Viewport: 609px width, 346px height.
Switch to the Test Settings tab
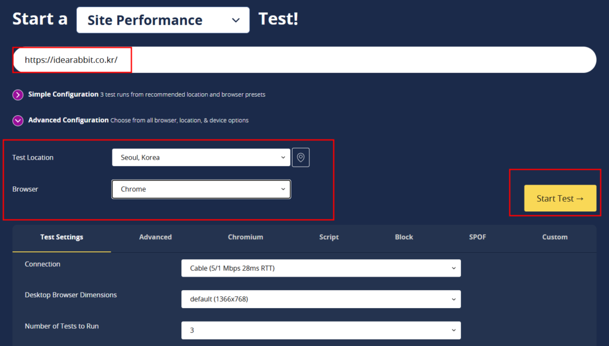coord(62,237)
